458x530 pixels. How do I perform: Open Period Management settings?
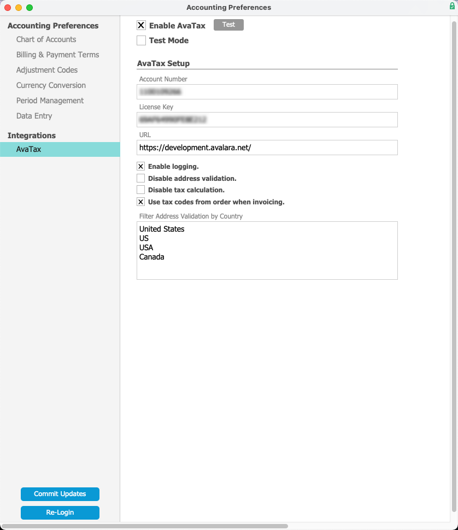tap(50, 101)
